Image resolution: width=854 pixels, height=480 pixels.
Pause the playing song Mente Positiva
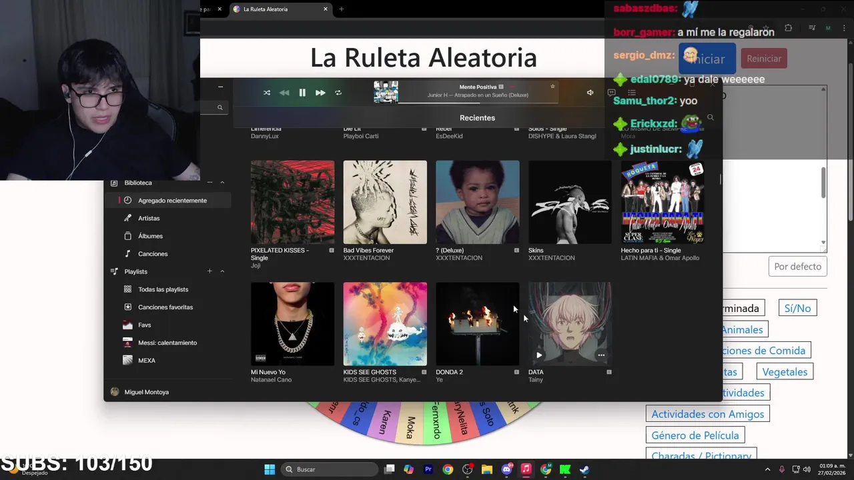[302, 93]
